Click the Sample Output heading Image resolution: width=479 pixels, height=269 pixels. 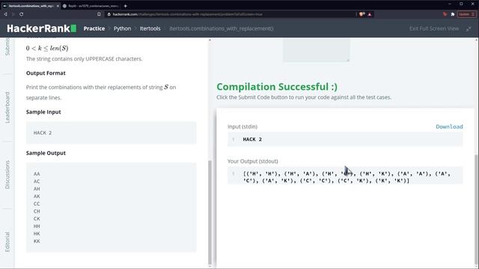tap(46, 153)
